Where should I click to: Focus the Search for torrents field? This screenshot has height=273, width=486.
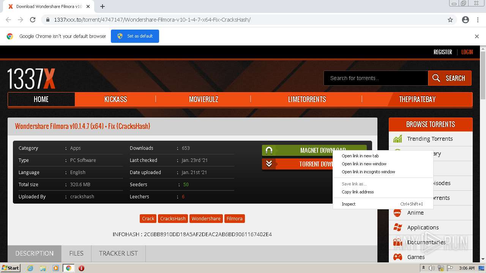pos(376,78)
